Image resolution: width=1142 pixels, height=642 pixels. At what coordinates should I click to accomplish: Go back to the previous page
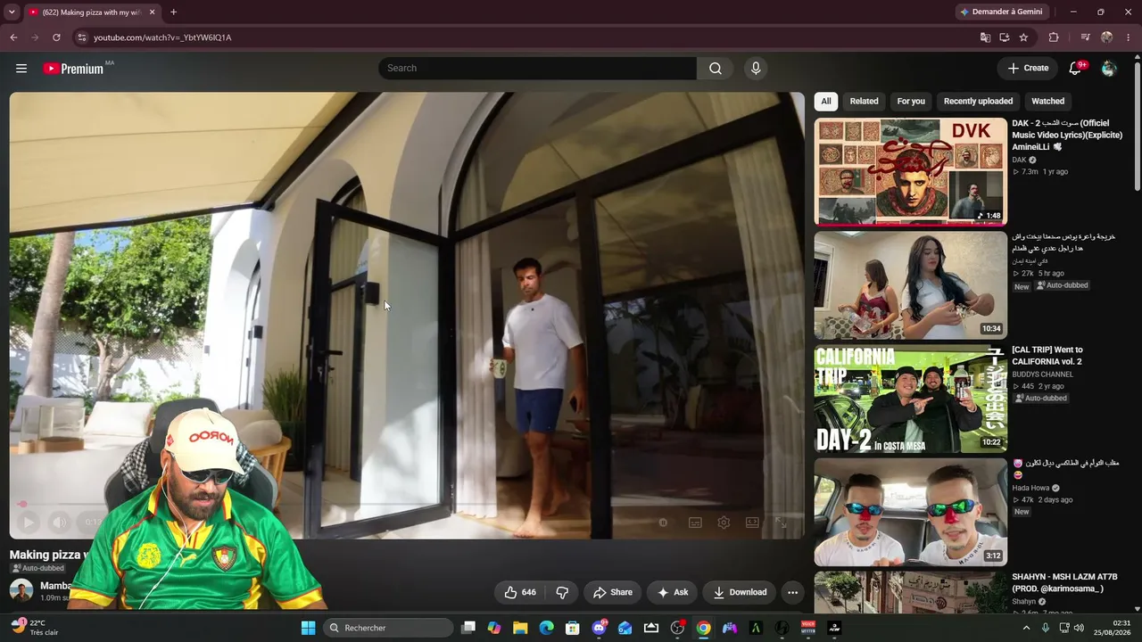[x=13, y=37]
